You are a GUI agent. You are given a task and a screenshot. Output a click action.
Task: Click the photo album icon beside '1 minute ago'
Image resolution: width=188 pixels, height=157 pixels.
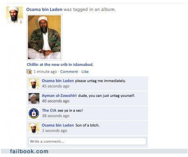pyautogui.click(x=29, y=72)
